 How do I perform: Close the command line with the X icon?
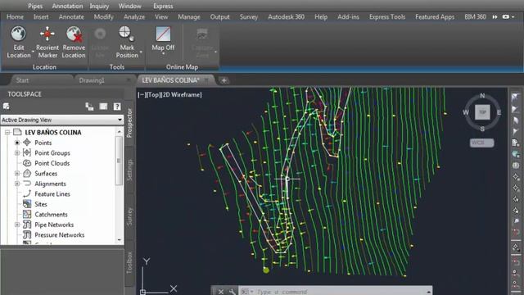pos(221,292)
